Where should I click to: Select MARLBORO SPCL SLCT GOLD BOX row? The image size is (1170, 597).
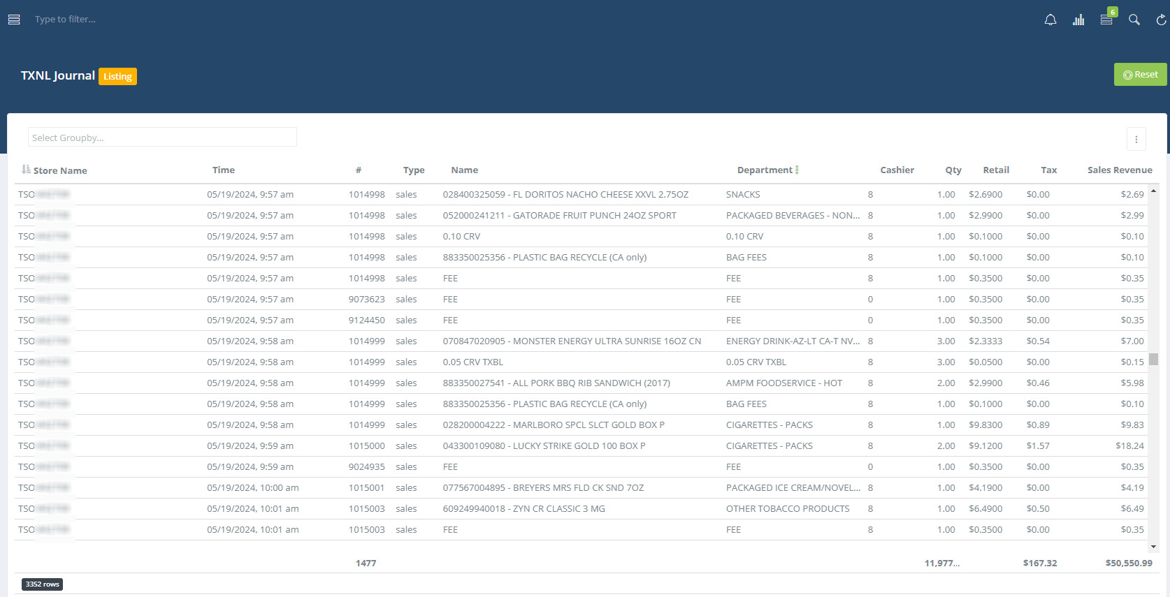[x=581, y=425]
